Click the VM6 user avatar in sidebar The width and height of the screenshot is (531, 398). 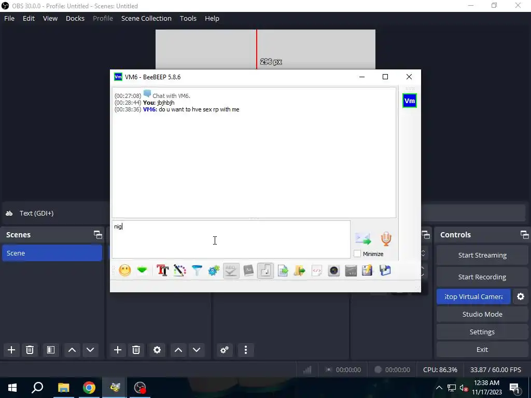(x=410, y=101)
